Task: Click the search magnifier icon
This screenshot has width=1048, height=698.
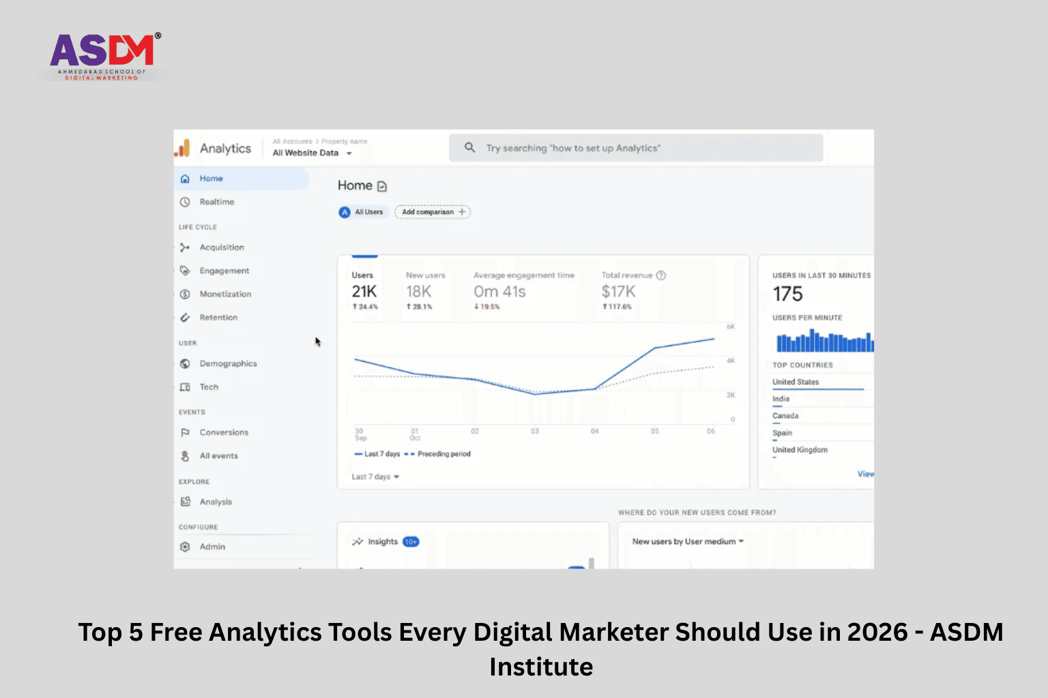Action: click(470, 147)
